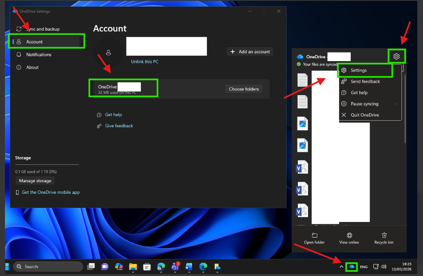Click the Add an account button

250,52
